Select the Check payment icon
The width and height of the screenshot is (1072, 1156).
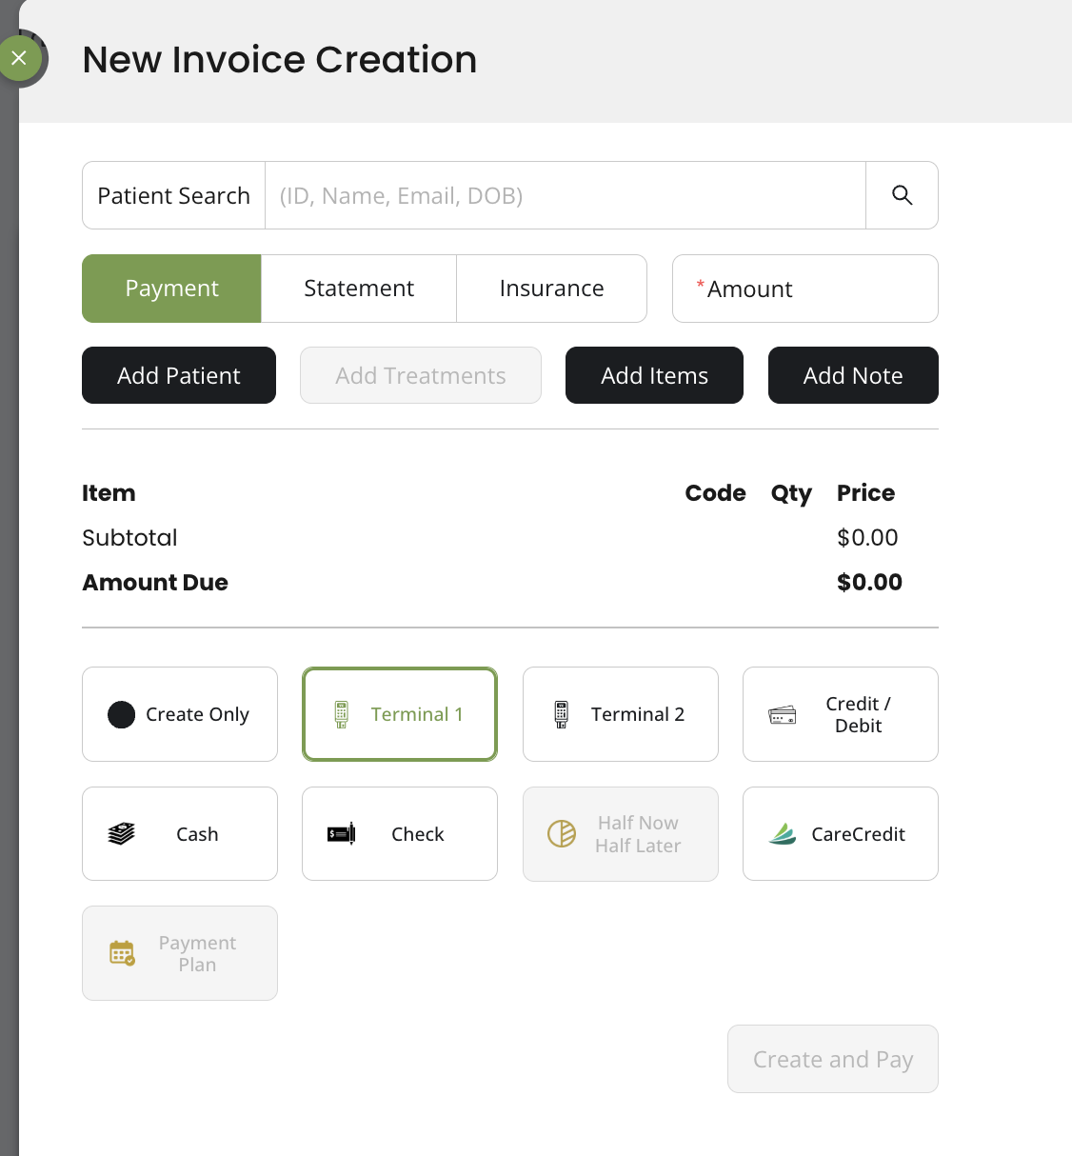coord(341,834)
